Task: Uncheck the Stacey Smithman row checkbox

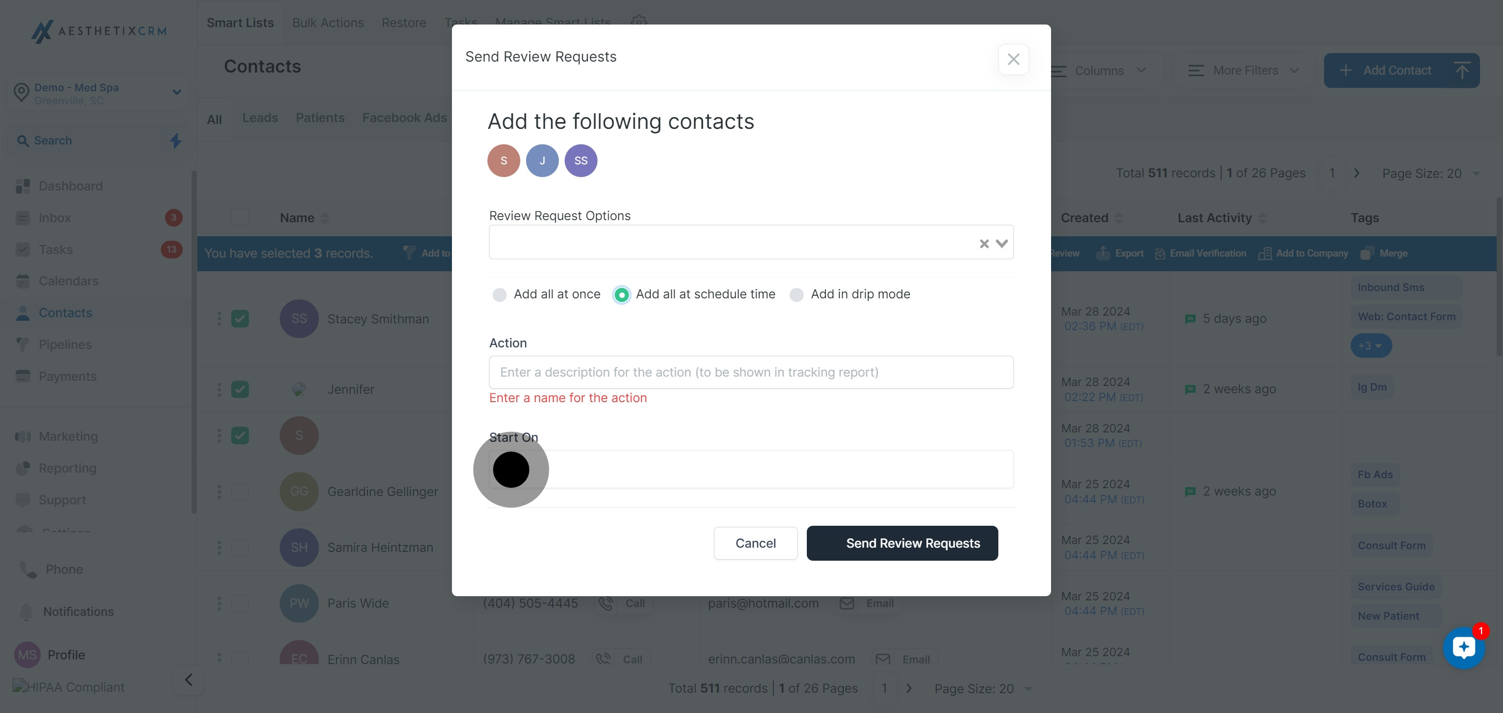Action: [x=240, y=319]
